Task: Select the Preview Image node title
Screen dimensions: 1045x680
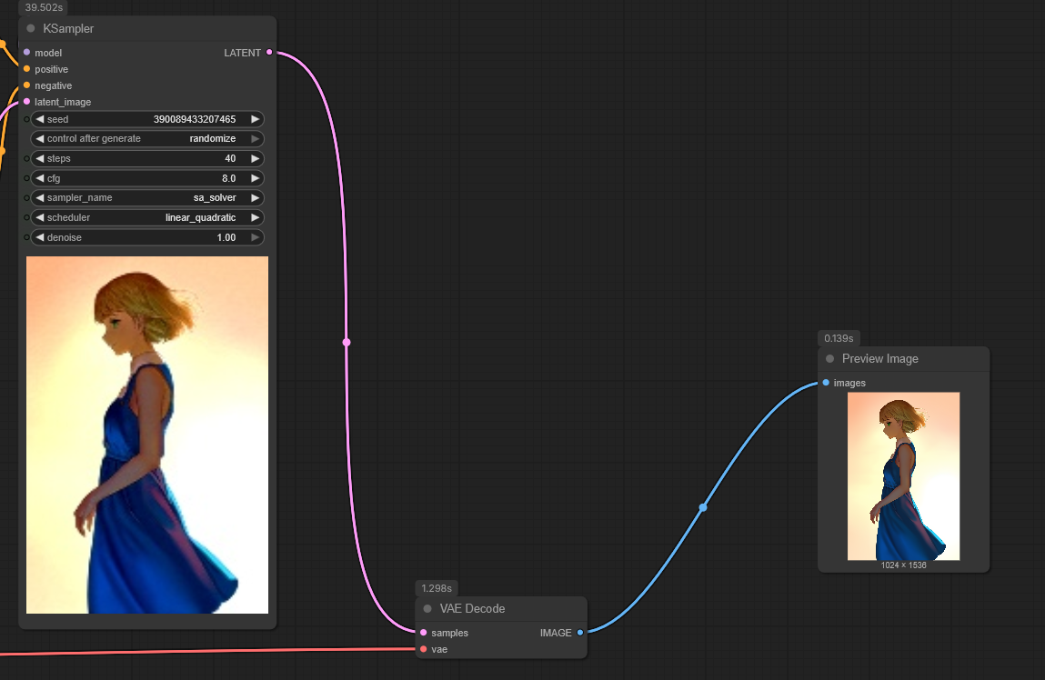Action: pos(879,359)
